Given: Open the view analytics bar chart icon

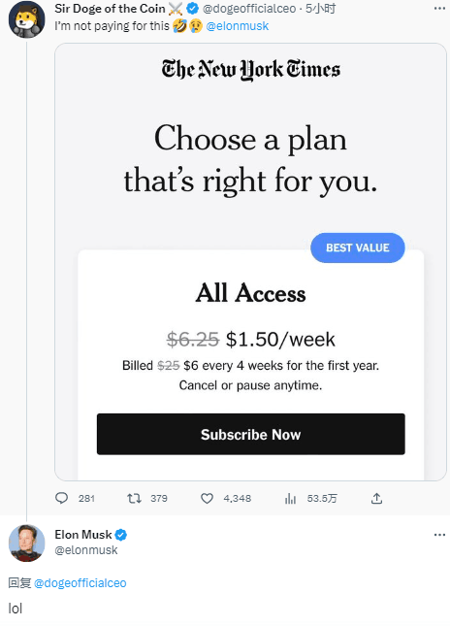Looking at the screenshot, I should [290, 498].
